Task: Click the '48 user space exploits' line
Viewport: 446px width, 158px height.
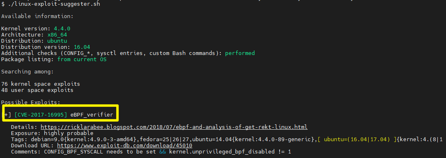Action: pos(37,90)
